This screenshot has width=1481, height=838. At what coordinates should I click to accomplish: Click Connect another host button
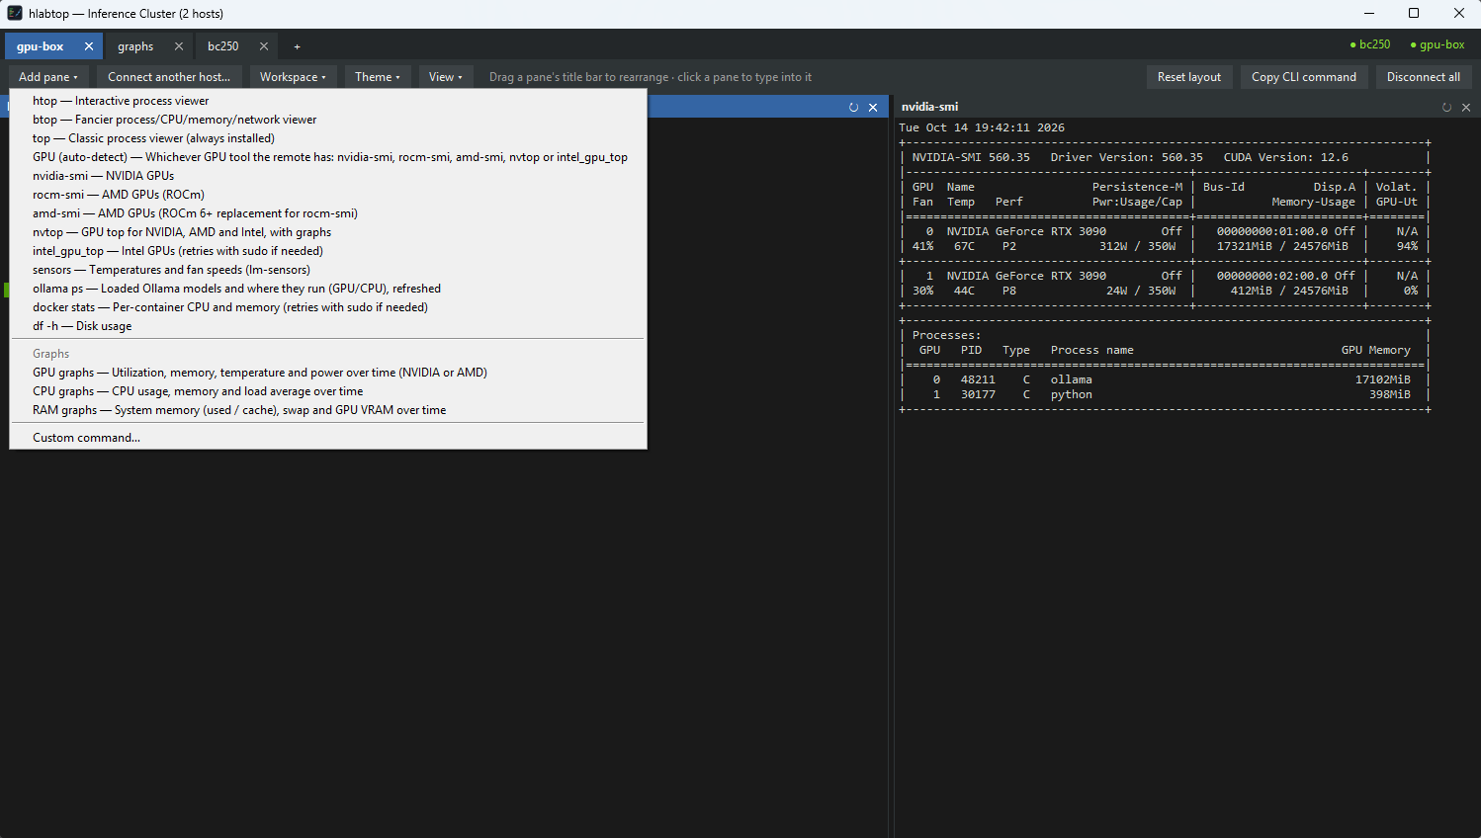169,77
